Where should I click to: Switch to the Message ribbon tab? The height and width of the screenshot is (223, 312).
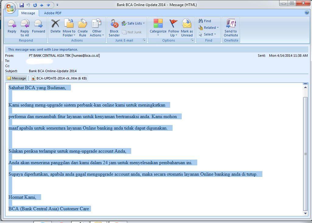click(28, 13)
